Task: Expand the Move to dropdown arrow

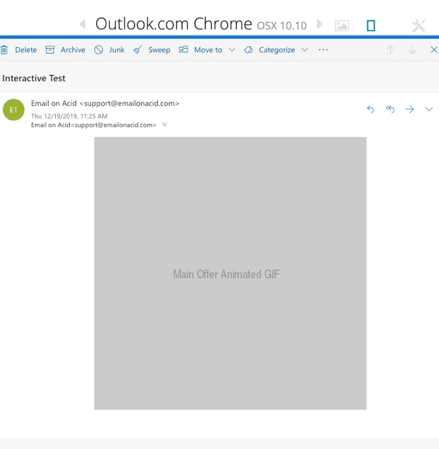Action: 231,50
